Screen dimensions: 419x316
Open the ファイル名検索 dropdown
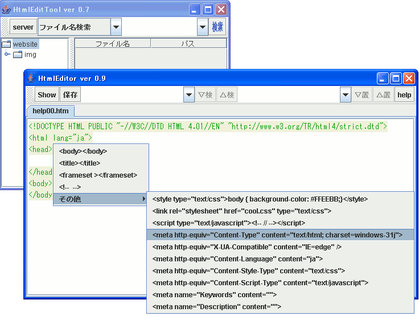116,27
